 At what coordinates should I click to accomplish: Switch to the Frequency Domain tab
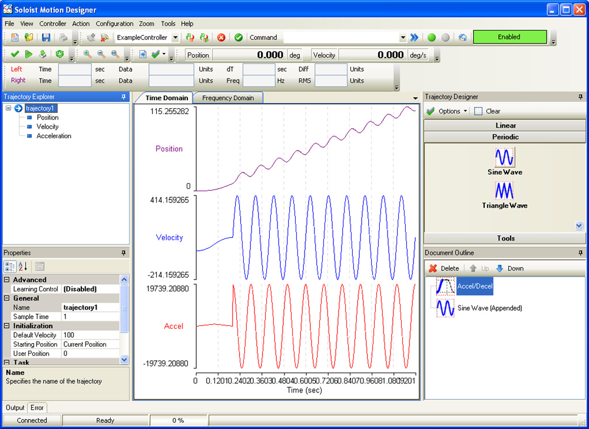[228, 98]
